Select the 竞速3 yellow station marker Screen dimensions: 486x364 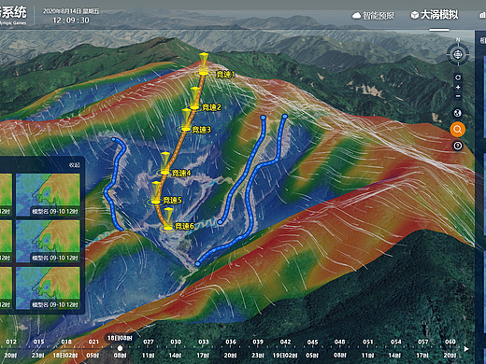pyautogui.click(x=186, y=129)
